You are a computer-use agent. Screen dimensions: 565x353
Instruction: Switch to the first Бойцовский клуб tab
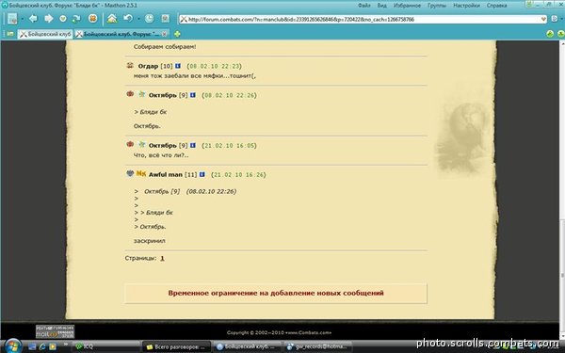tap(45, 34)
